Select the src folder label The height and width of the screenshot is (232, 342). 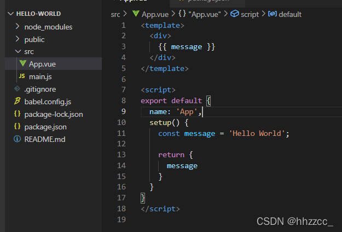click(x=29, y=52)
